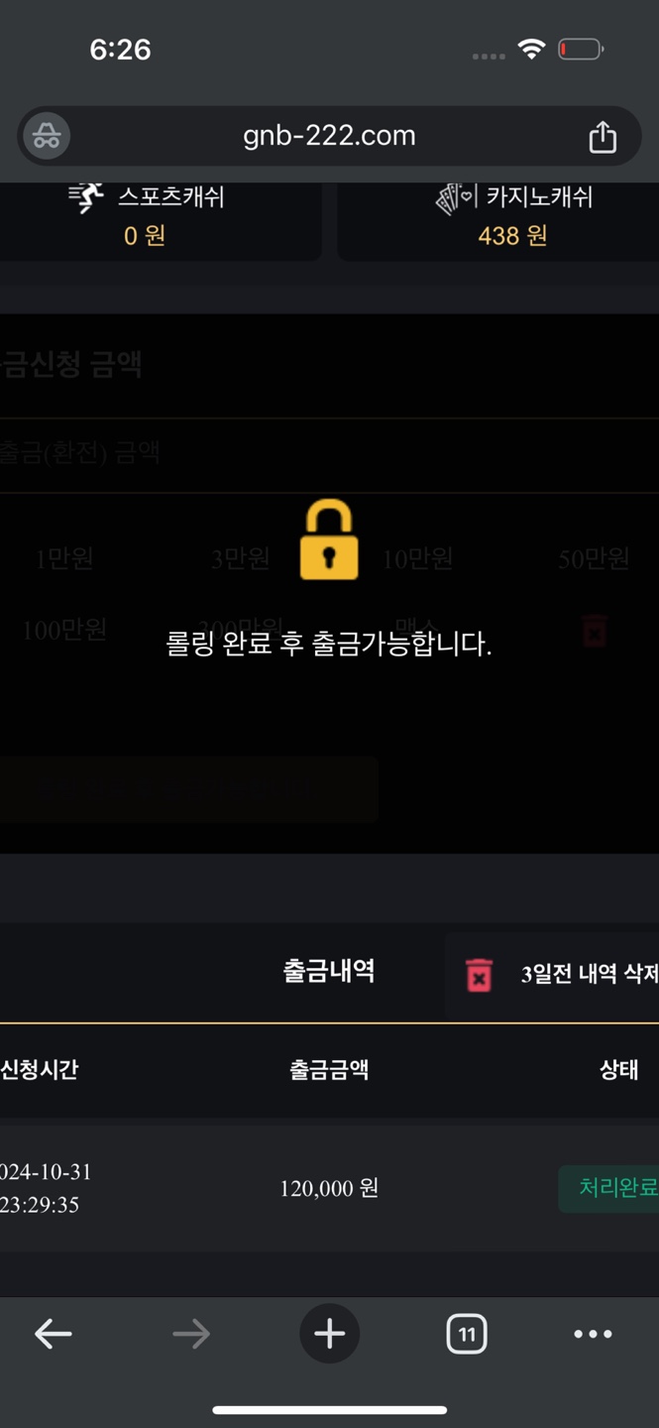Image resolution: width=659 pixels, height=1428 pixels.
Task: Tap the 출금내역 section header
Action: point(329,970)
